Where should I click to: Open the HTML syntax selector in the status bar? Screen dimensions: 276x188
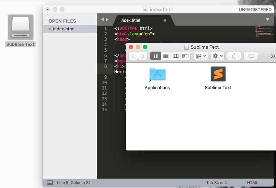click(x=253, y=183)
